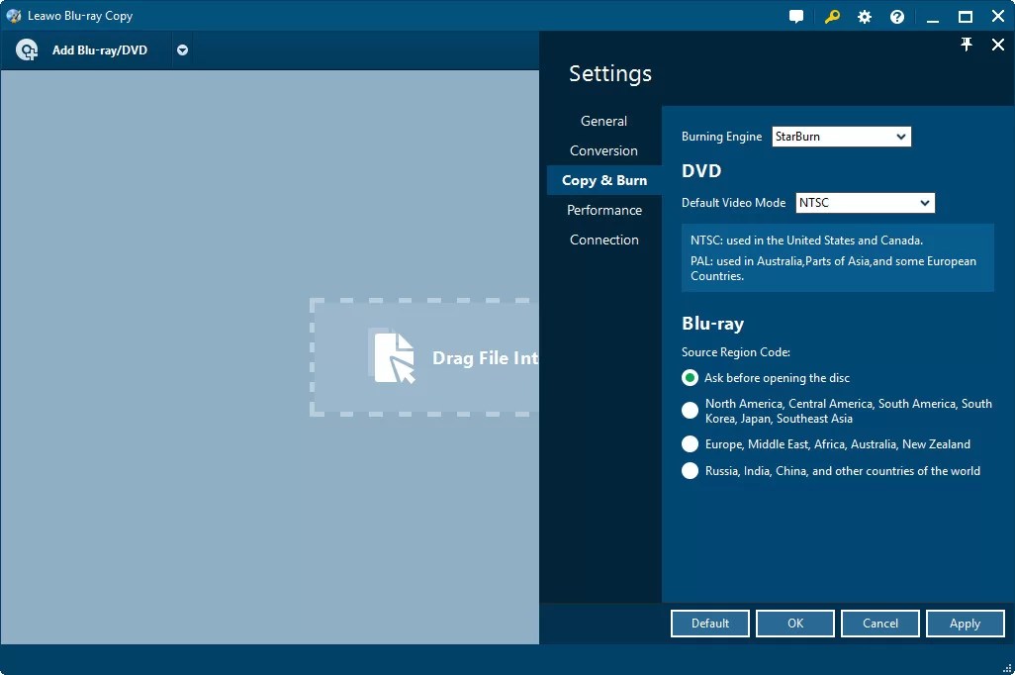
Task: Click the Blu-ray section heading
Action: [x=712, y=324]
